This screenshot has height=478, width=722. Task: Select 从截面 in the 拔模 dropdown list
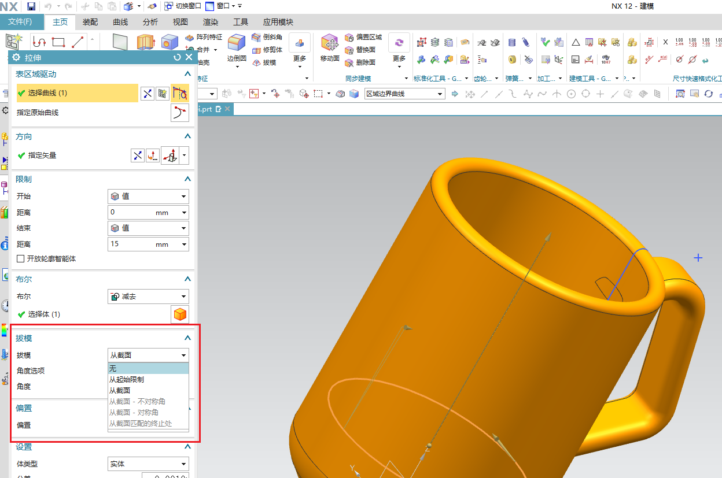[x=148, y=391]
